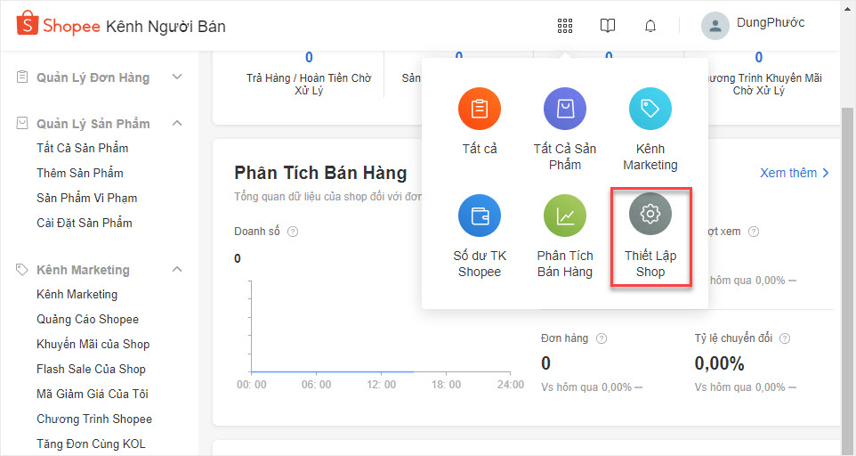This screenshot has width=856, height=456.
Task: Click the help icon next to Đơn hàng
Action: (601, 338)
